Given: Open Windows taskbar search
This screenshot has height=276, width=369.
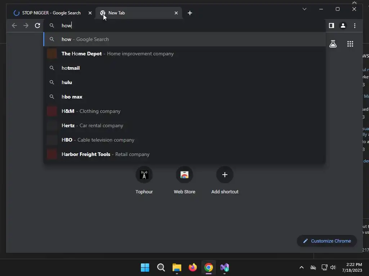Looking at the screenshot, I should pos(161,267).
